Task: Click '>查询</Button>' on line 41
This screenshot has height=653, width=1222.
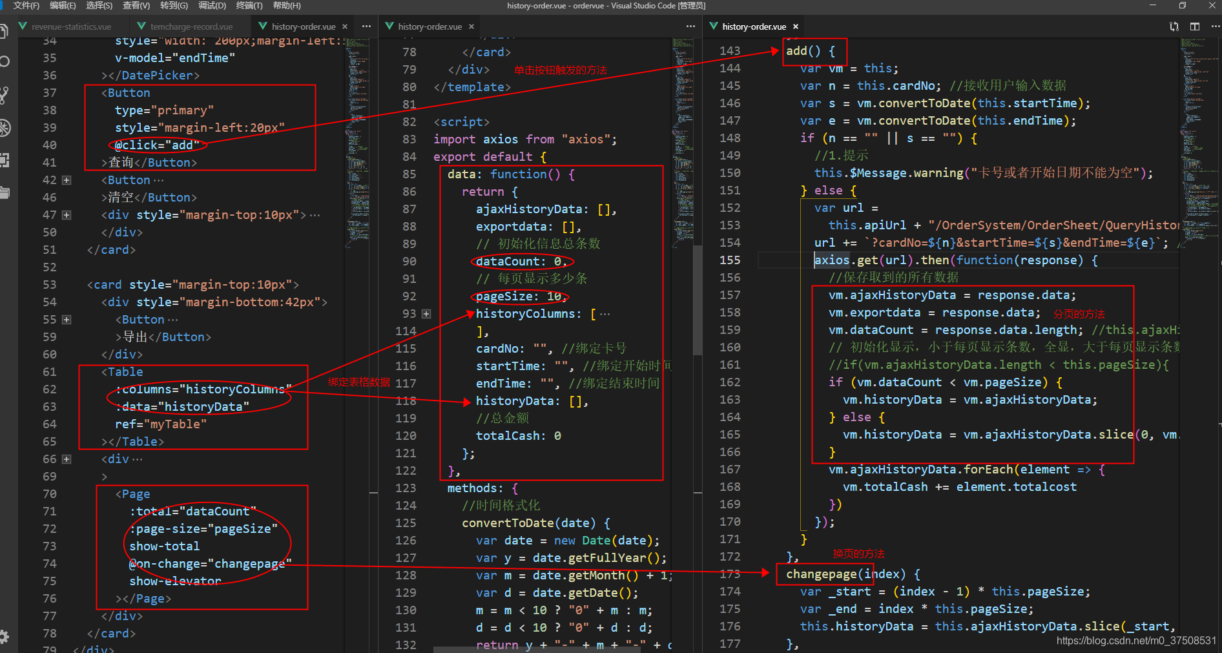Action: [149, 163]
